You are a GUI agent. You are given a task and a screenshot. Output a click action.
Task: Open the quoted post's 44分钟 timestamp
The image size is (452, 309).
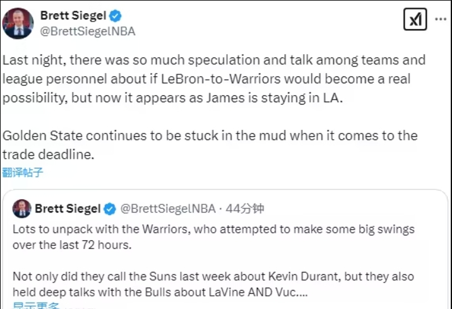(246, 209)
